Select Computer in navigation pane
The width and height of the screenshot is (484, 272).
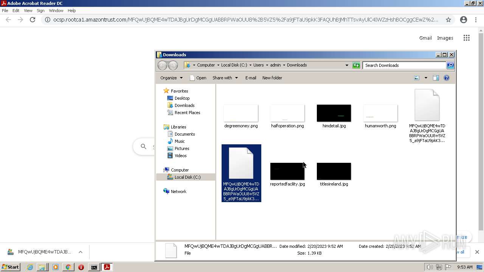(x=180, y=170)
